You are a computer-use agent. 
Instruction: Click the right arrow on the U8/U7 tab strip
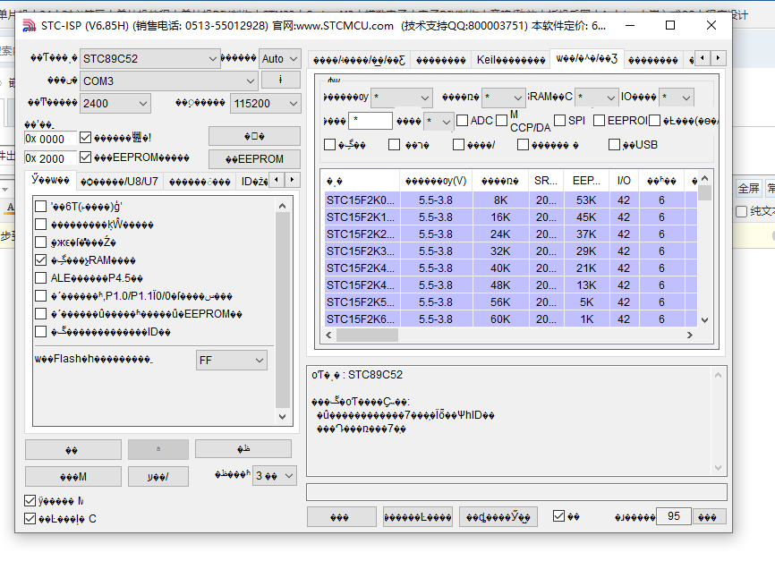click(292, 180)
